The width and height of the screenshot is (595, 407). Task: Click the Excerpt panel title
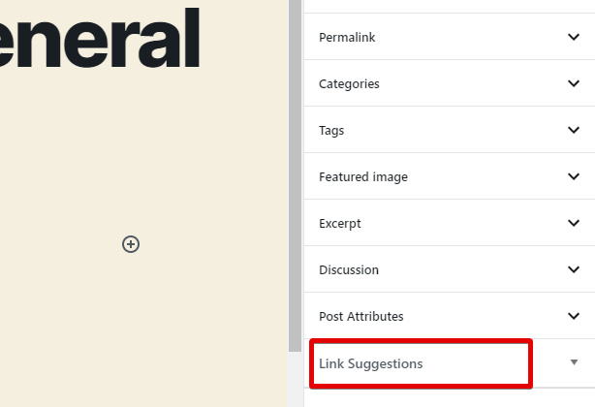340,224
